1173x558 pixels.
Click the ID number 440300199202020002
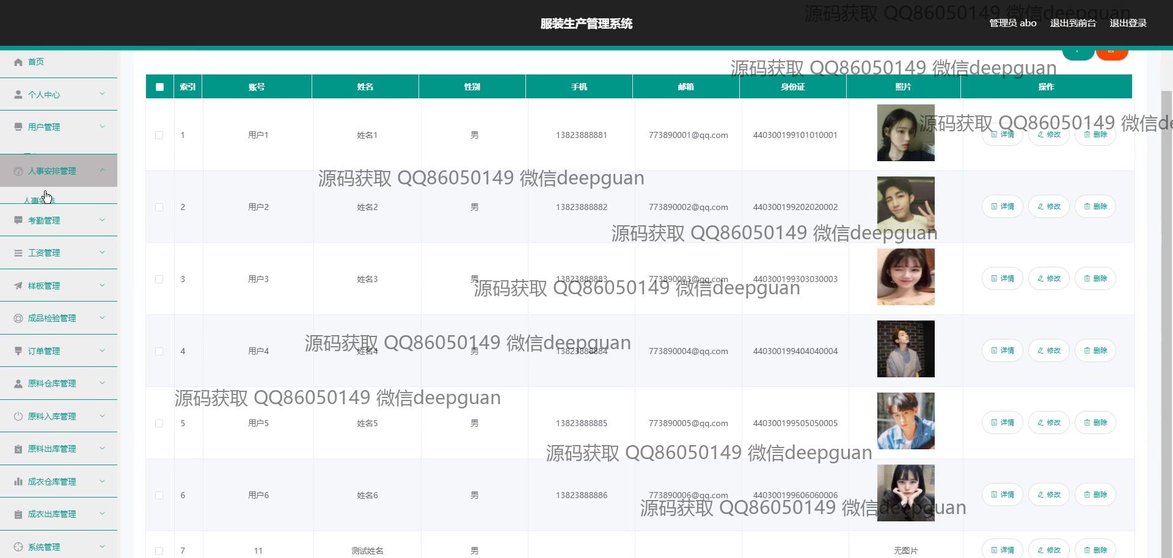coord(795,207)
